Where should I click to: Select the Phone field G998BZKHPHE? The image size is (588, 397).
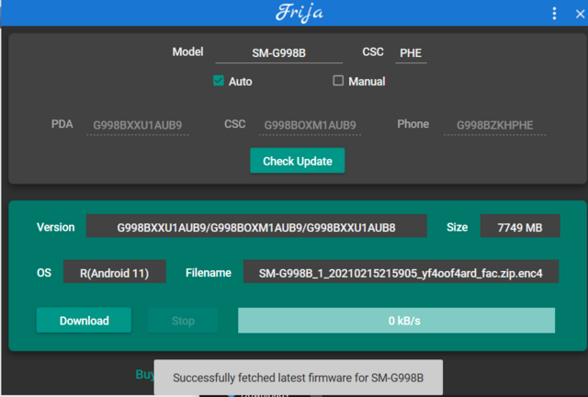pos(494,125)
